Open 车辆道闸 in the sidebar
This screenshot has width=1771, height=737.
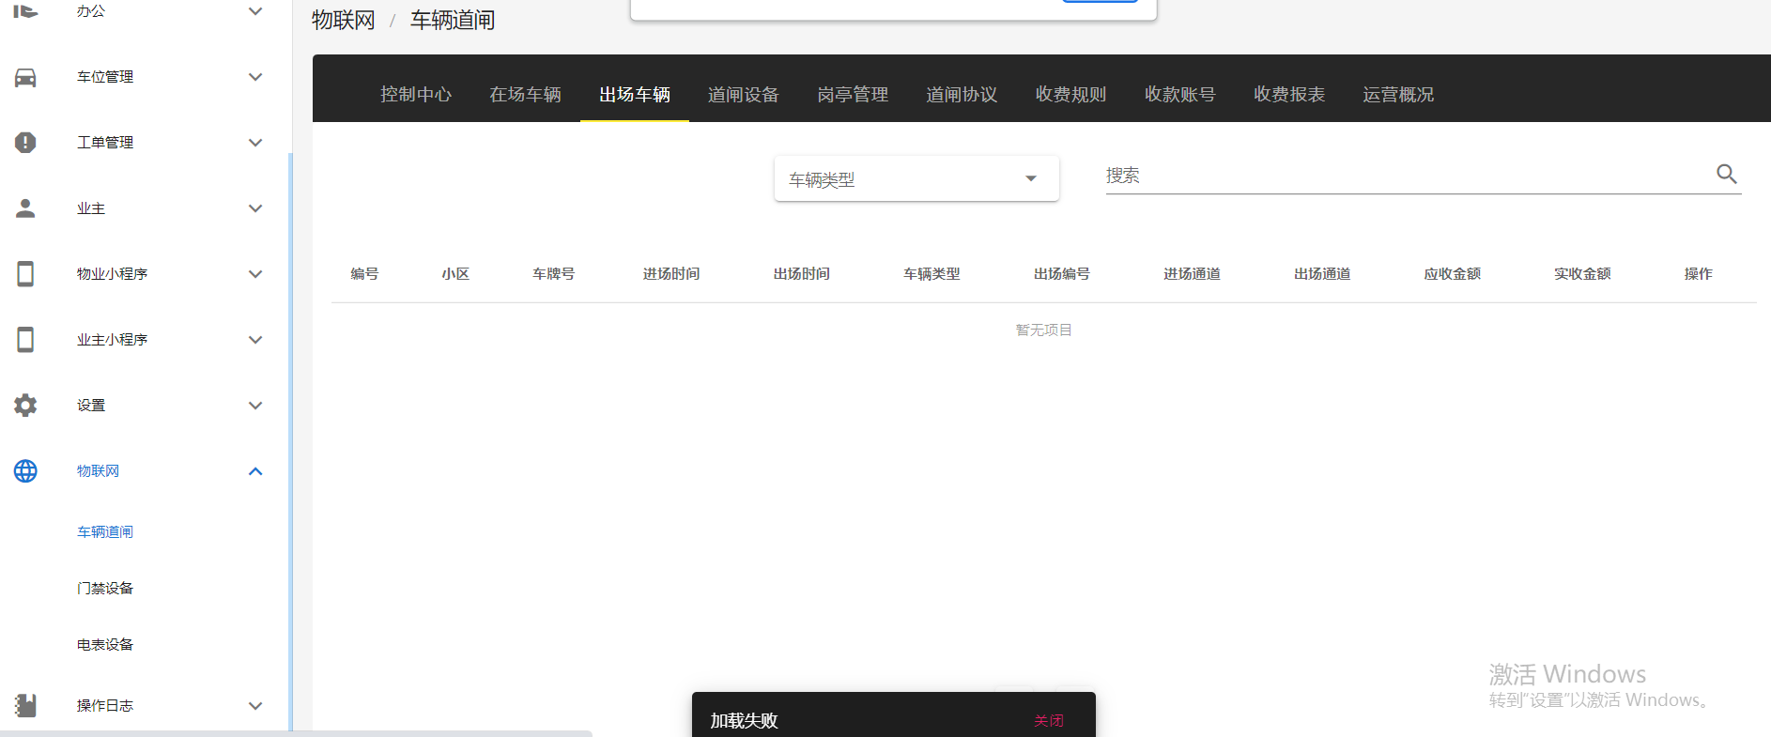105,532
